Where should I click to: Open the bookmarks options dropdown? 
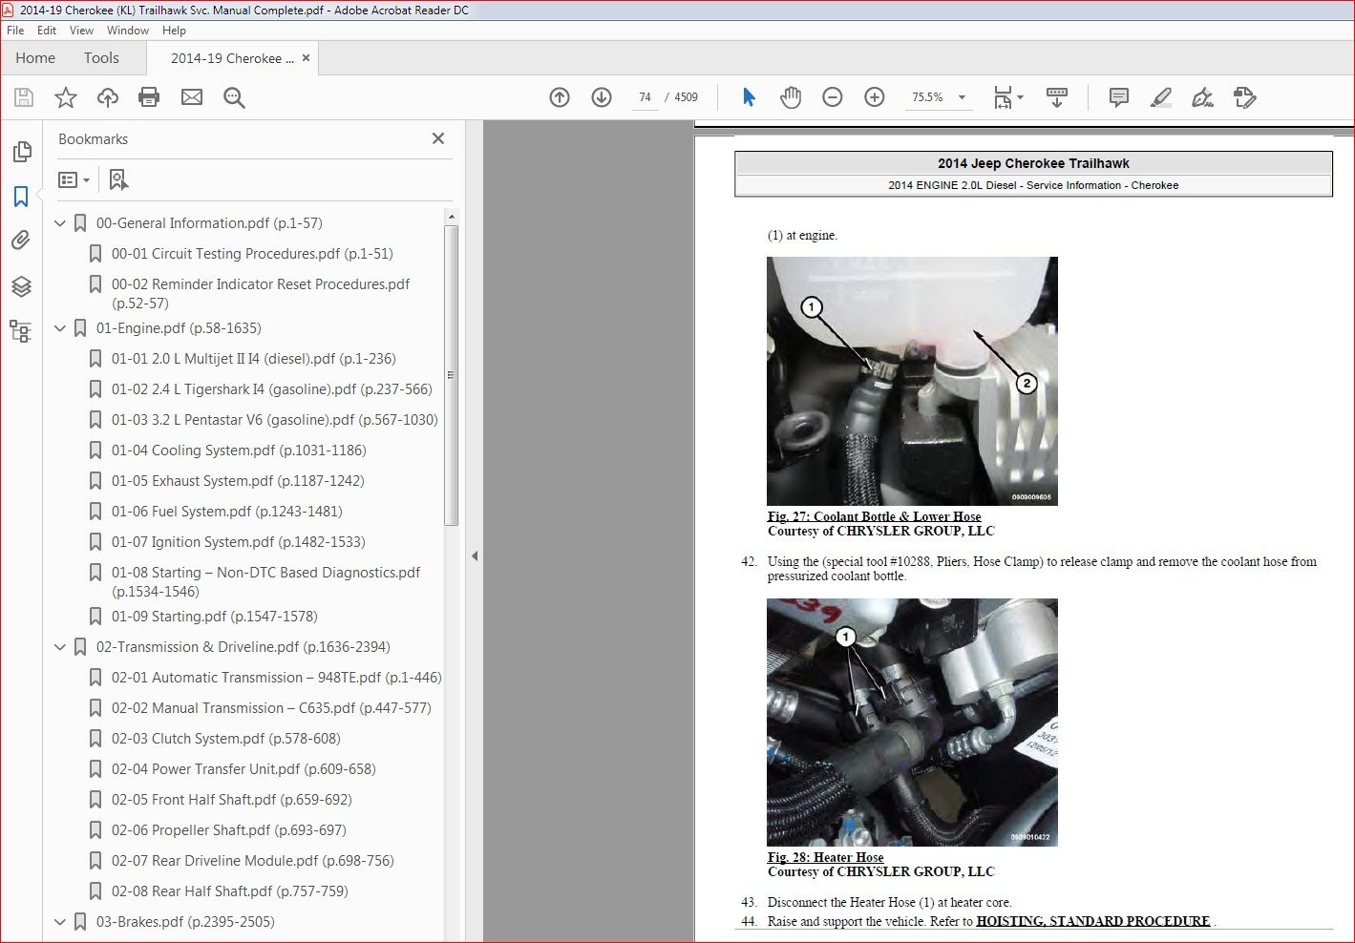(x=74, y=179)
